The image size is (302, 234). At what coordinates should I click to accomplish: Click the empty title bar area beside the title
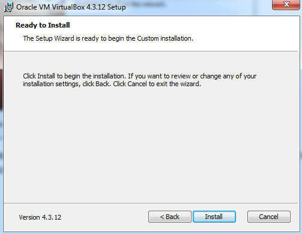click(x=198, y=7)
